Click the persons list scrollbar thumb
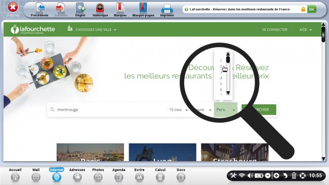The height and width of the screenshot is (185, 329). coord(228,60)
